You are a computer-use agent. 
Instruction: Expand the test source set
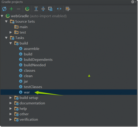[x=11, y=32]
